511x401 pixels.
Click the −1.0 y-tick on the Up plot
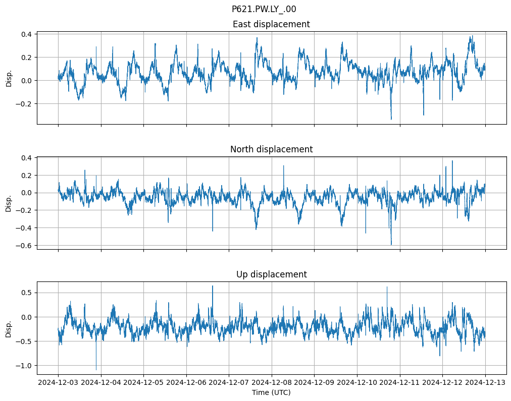24,366
